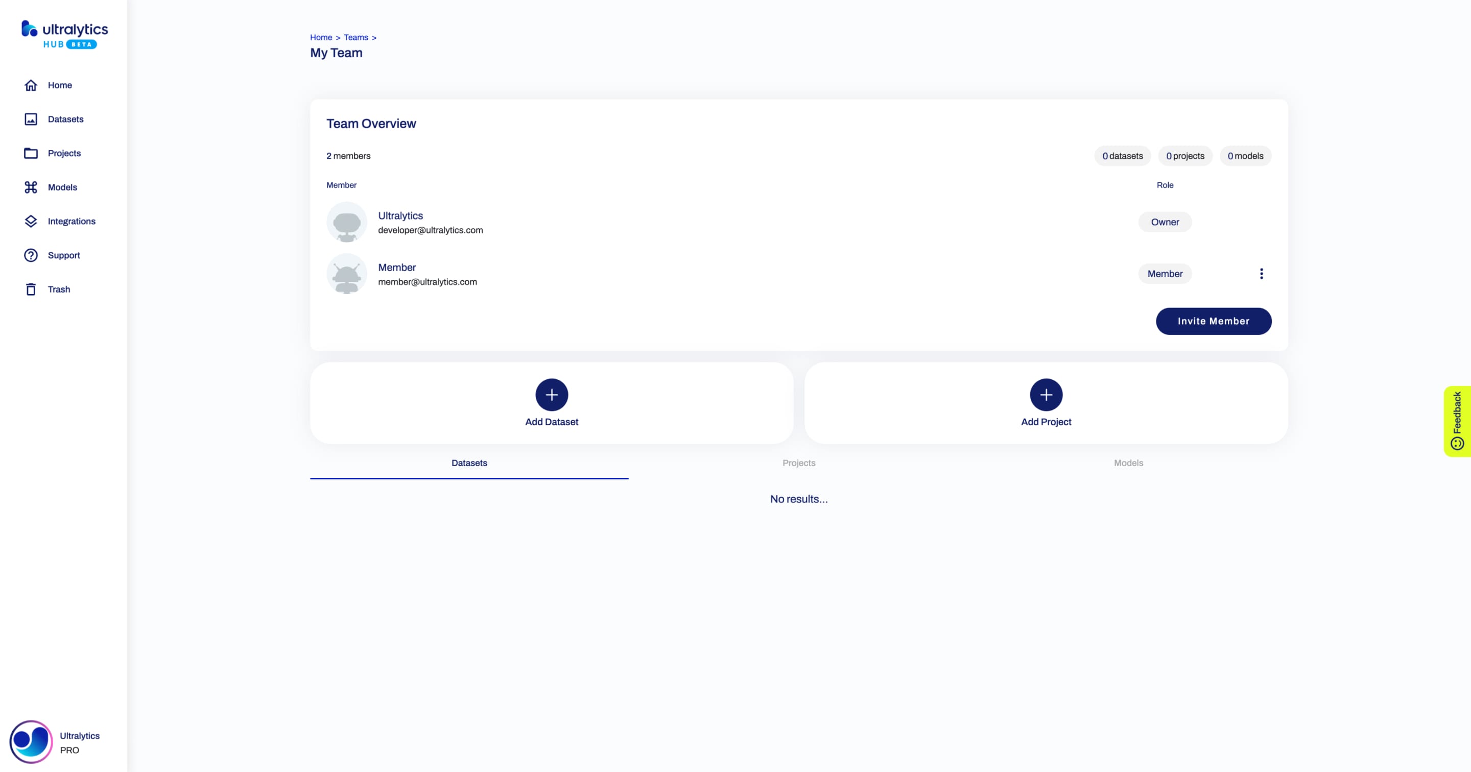Expand the 0 projects summary badge
This screenshot has height=772, width=1471.
[1185, 156]
